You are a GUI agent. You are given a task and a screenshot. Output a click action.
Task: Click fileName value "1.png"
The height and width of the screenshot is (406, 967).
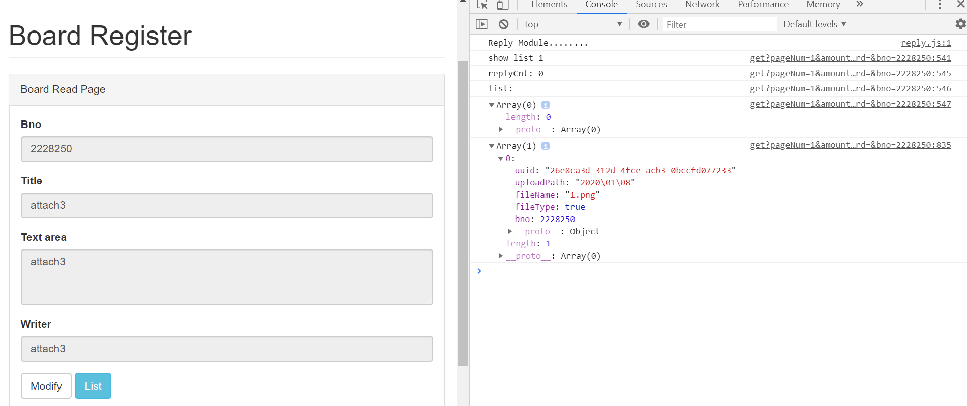(x=583, y=195)
